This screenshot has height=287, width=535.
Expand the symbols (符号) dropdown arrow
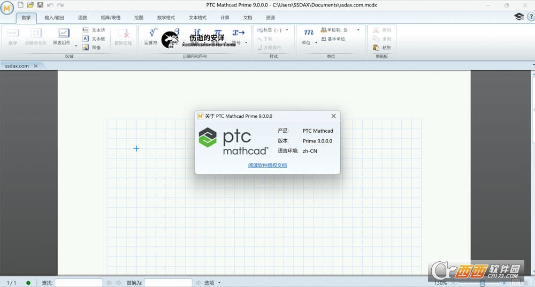246,43
